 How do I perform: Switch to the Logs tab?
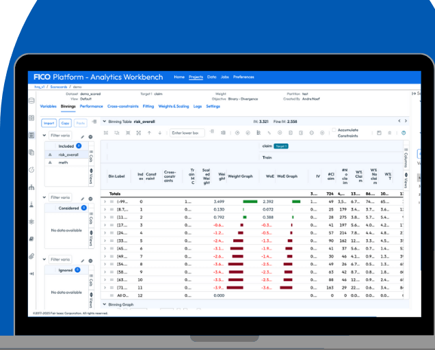coord(198,106)
